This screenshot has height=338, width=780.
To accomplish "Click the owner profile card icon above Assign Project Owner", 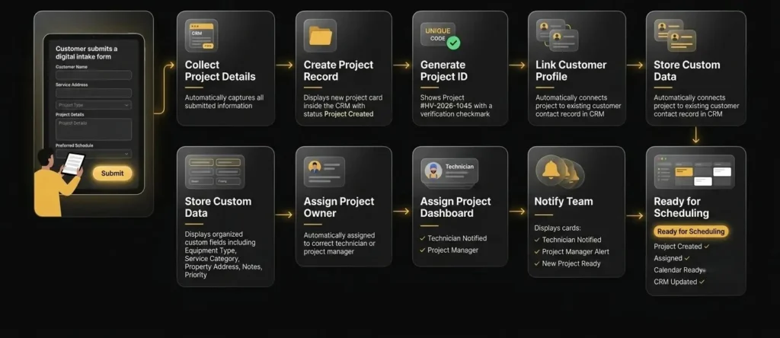I will [324, 171].
